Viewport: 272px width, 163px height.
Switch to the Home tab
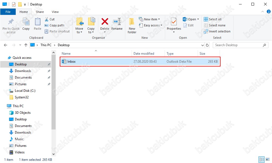click(x=24, y=12)
